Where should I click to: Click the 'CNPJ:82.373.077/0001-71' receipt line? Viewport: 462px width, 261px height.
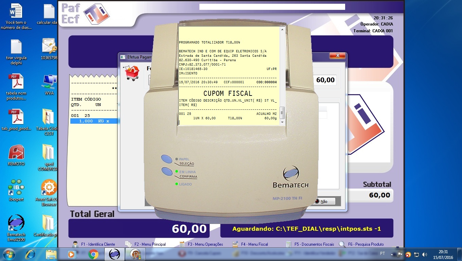pos(202,64)
